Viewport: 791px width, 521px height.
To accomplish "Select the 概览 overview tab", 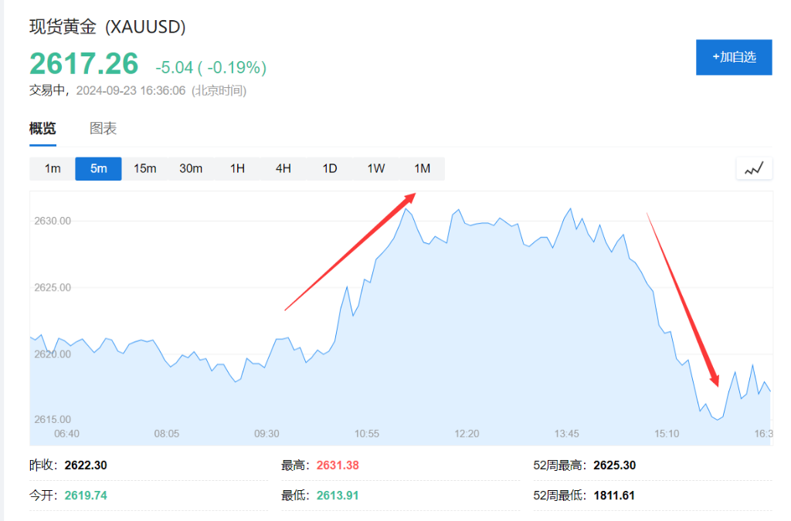I will (x=42, y=129).
